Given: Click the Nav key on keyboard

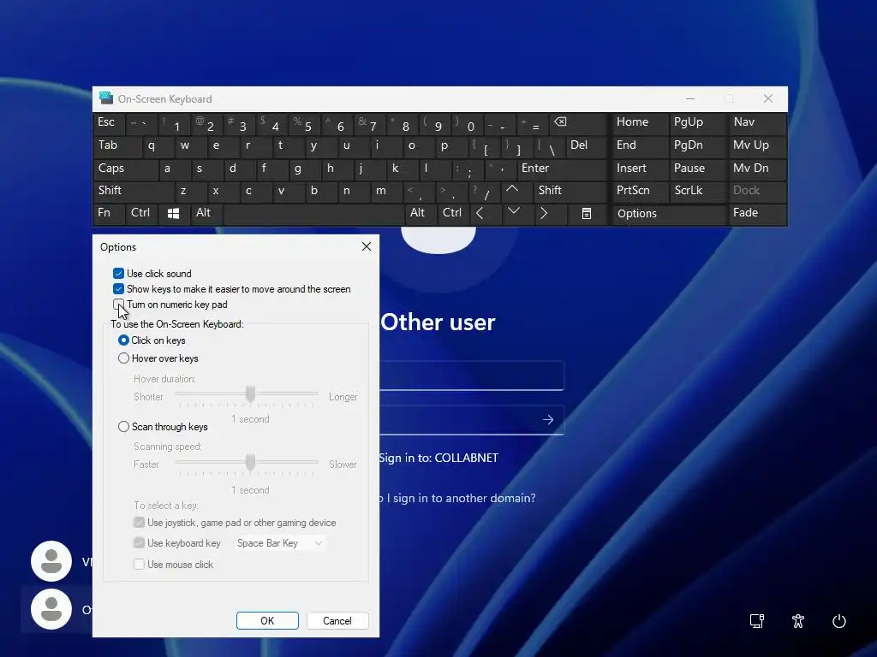Looking at the screenshot, I should click(x=757, y=122).
